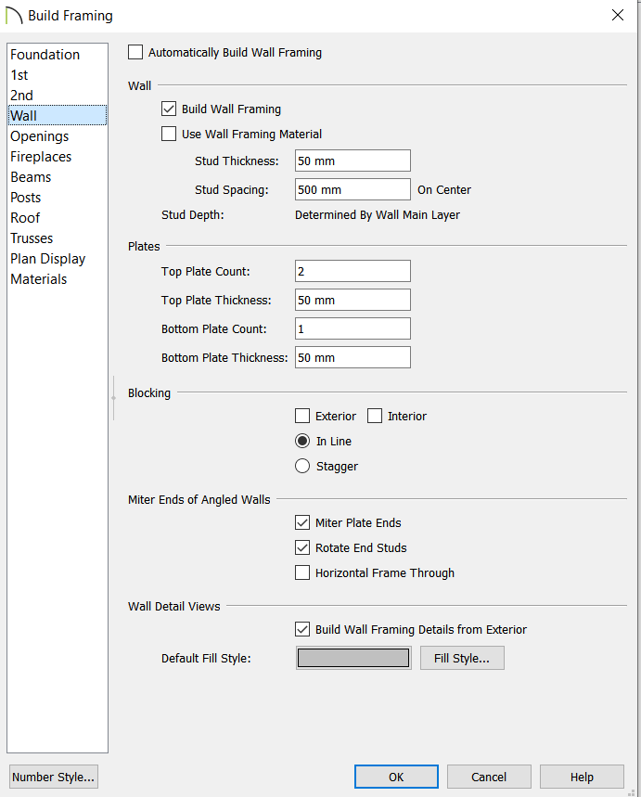Open the Roof panel
The image size is (641, 797).
click(x=57, y=217)
